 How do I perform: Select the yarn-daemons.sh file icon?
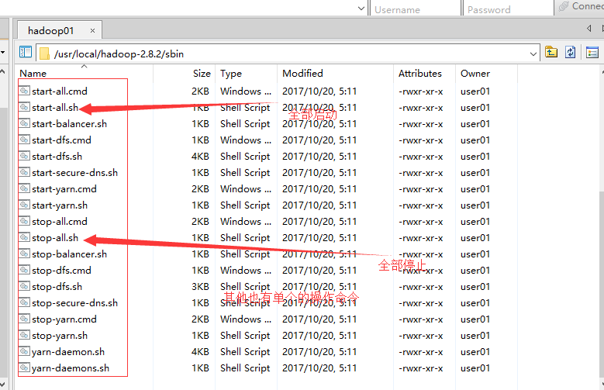(24, 368)
